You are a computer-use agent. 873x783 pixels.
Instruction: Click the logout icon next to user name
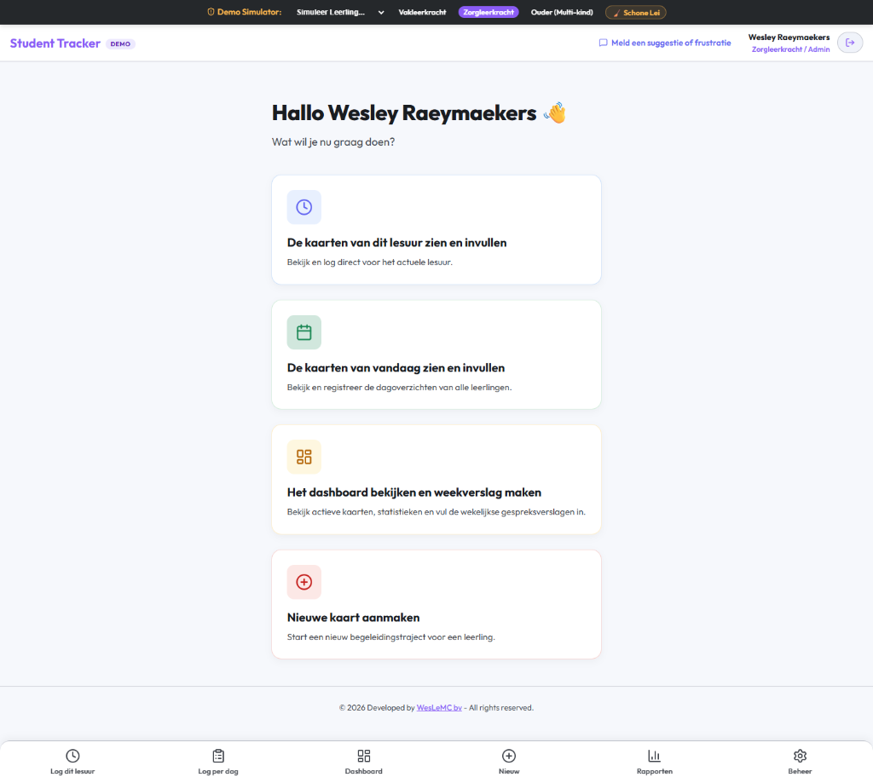850,43
